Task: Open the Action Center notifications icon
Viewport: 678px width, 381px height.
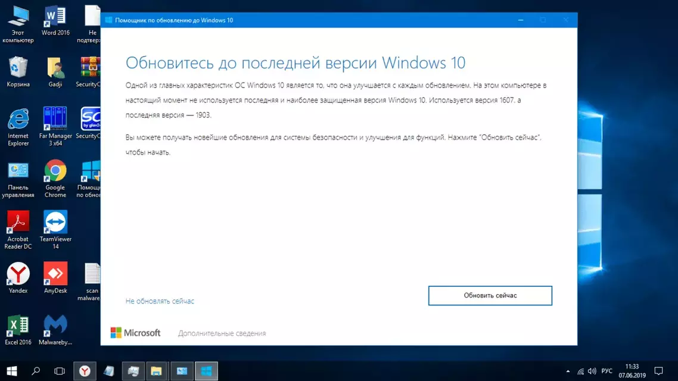Action: click(x=658, y=371)
